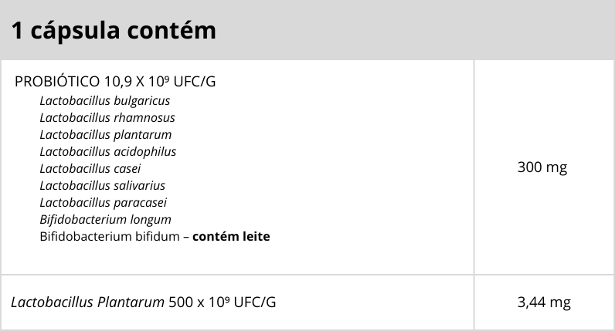The height and width of the screenshot is (331, 615).
Task: Click the number "1" in the header title
Action: [x=16, y=31]
